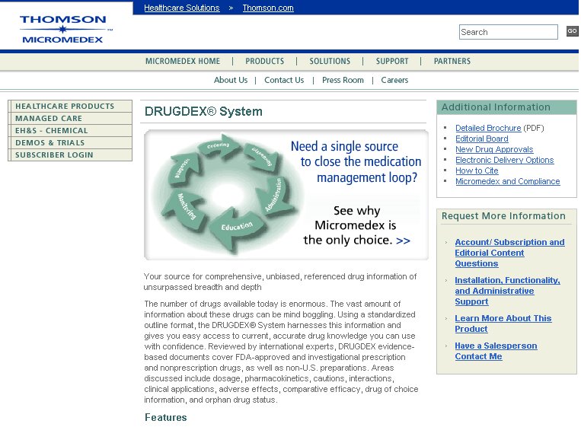The height and width of the screenshot is (427, 581).
Task: Open the PARTNERS menu item
Action: [x=452, y=61]
